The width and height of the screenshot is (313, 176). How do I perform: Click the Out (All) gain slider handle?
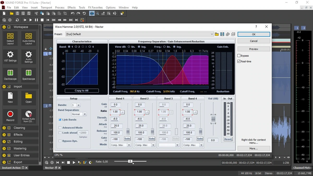213,119
